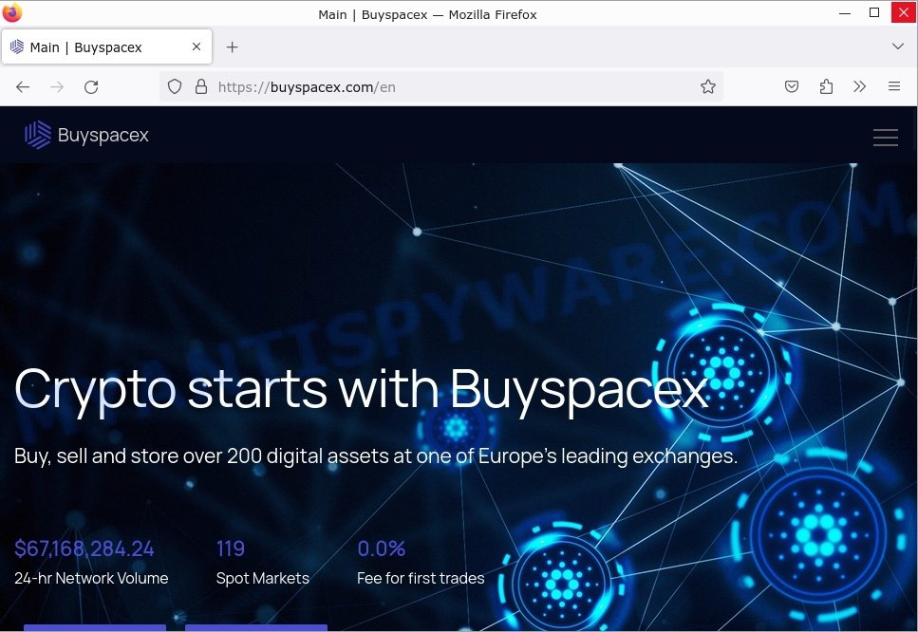Click the forward navigation arrow
Image resolution: width=918 pixels, height=632 pixels.
click(57, 87)
